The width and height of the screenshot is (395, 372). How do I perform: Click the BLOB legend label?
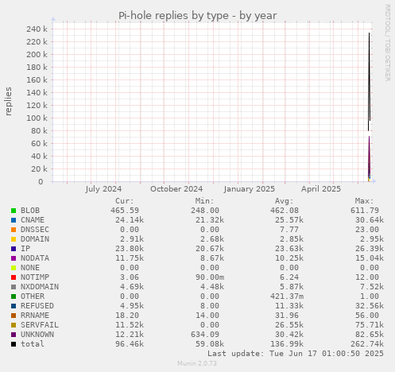click(30, 211)
